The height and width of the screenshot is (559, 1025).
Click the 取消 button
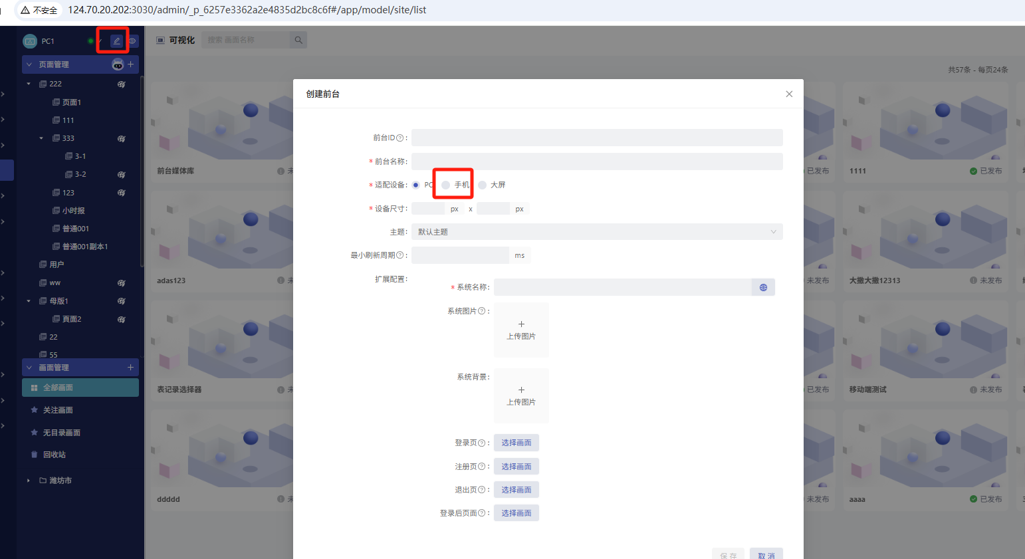tap(766, 554)
